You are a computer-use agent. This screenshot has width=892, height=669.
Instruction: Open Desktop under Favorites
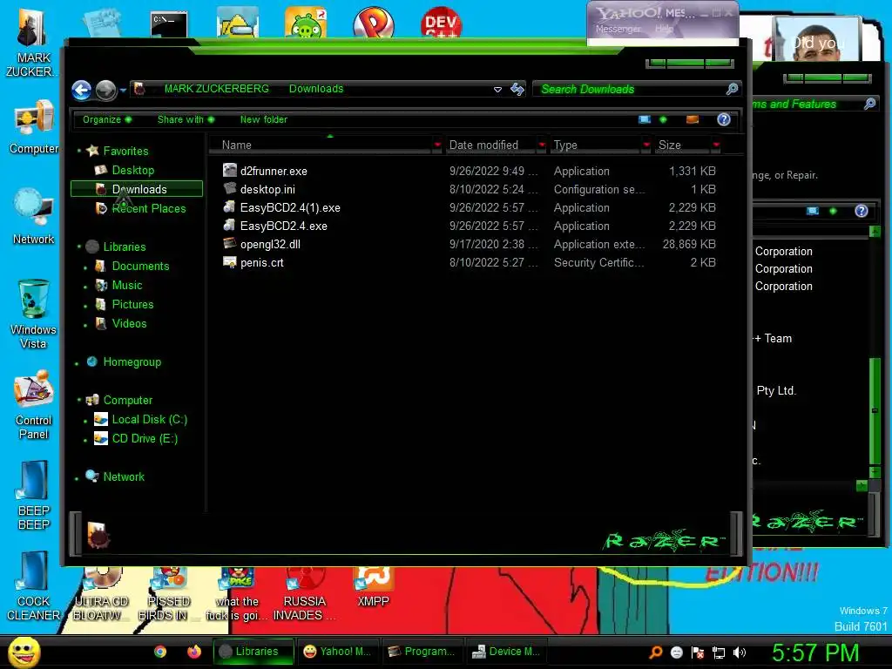(x=133, y=170)
